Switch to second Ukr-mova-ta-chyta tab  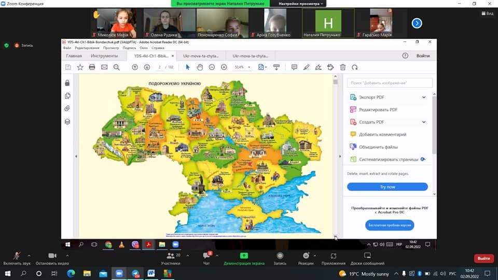[x=250, y=56]
